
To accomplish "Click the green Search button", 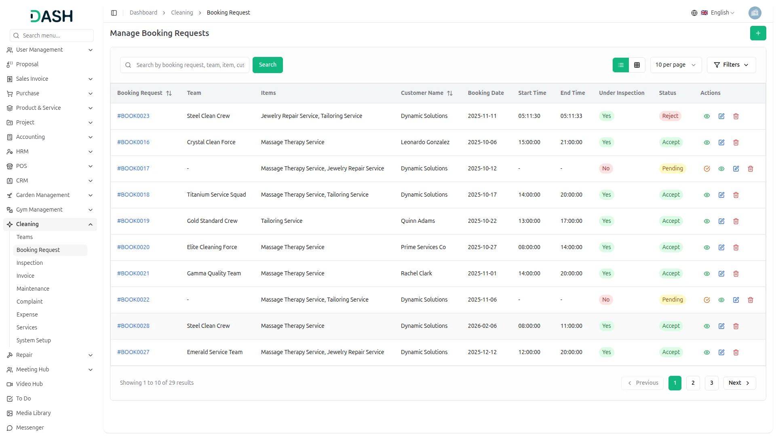I will tap(268, 65).
